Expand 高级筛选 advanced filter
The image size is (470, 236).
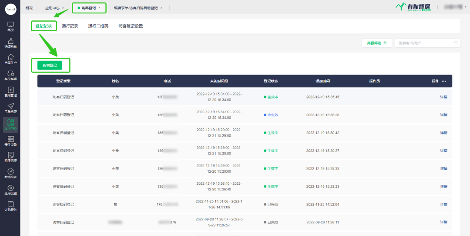coord(376,43)
